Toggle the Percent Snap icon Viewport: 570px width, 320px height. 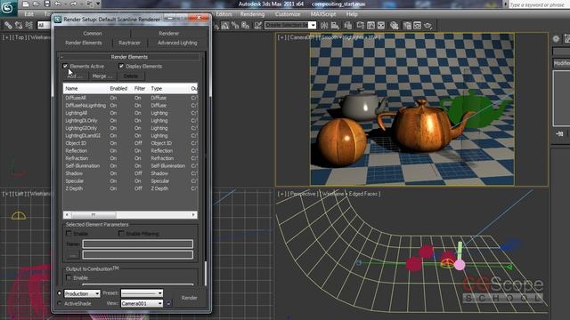click(235, 26)
